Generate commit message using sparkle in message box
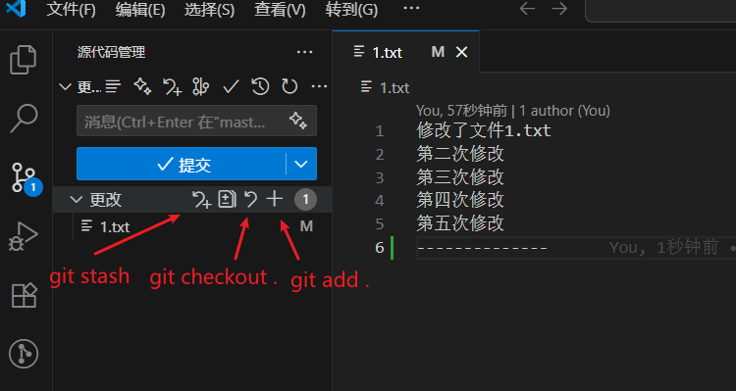 point(298,121)
